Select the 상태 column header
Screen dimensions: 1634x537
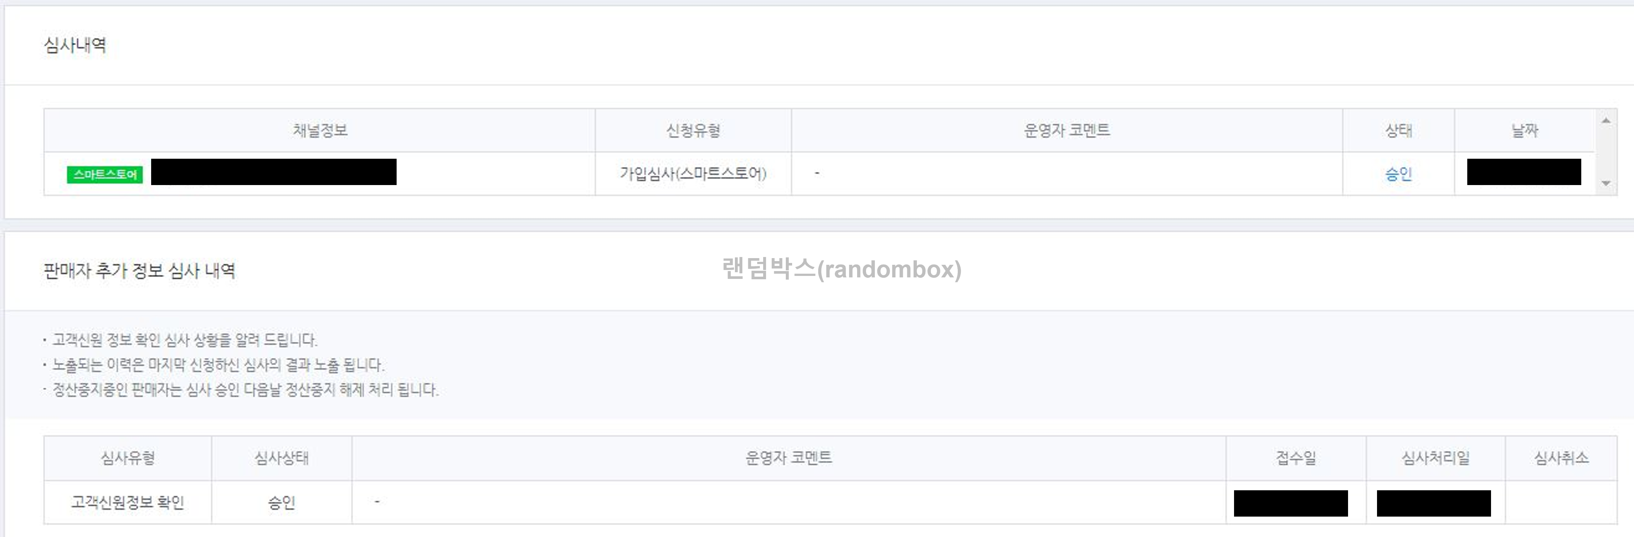point(1399,130)
